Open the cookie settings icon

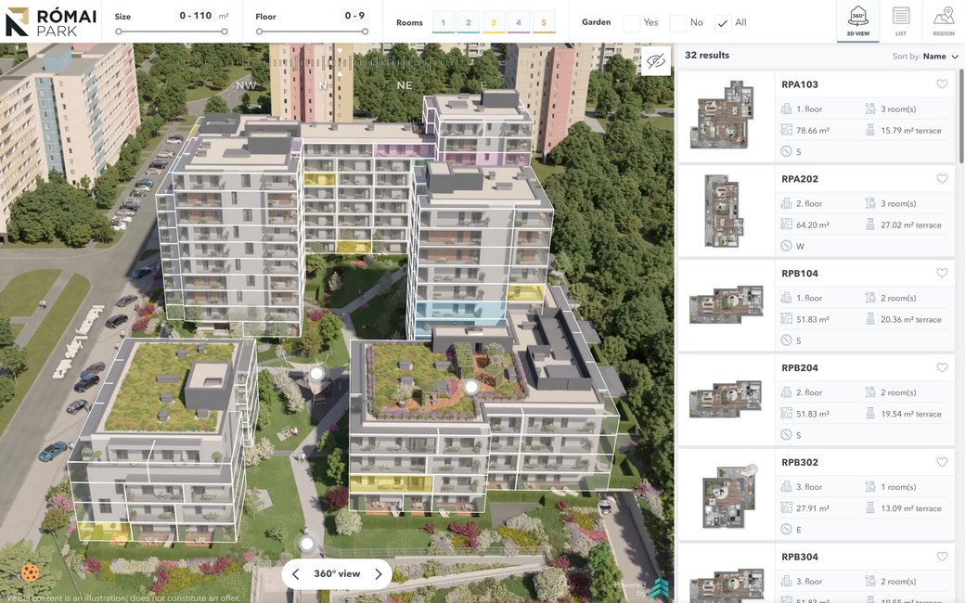30,573
